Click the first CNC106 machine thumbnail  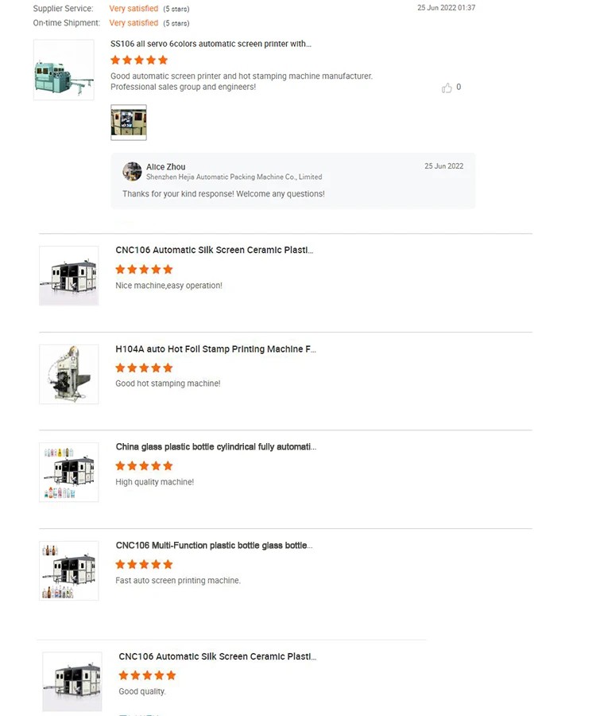(69, 276)
